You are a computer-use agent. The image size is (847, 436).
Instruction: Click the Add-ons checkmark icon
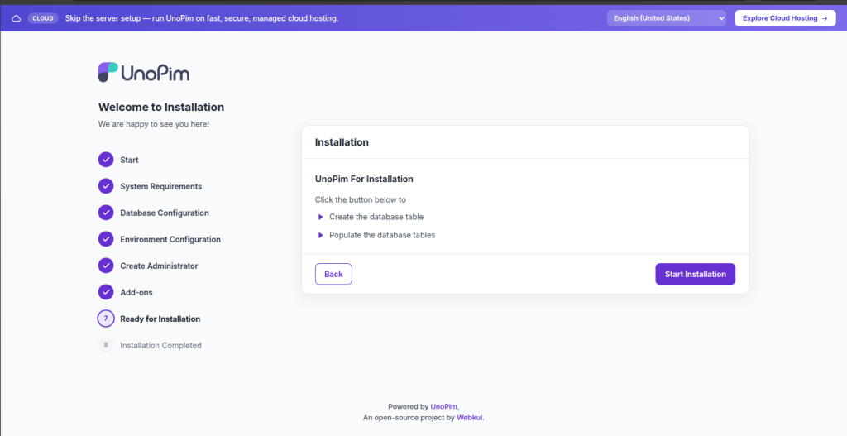pyautogui.click(x=106, y=292)
